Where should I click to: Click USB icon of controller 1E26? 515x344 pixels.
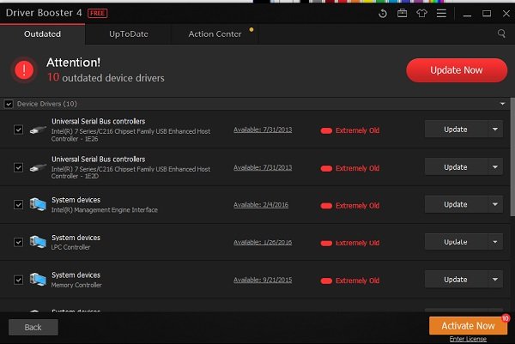tap(38, 130)
